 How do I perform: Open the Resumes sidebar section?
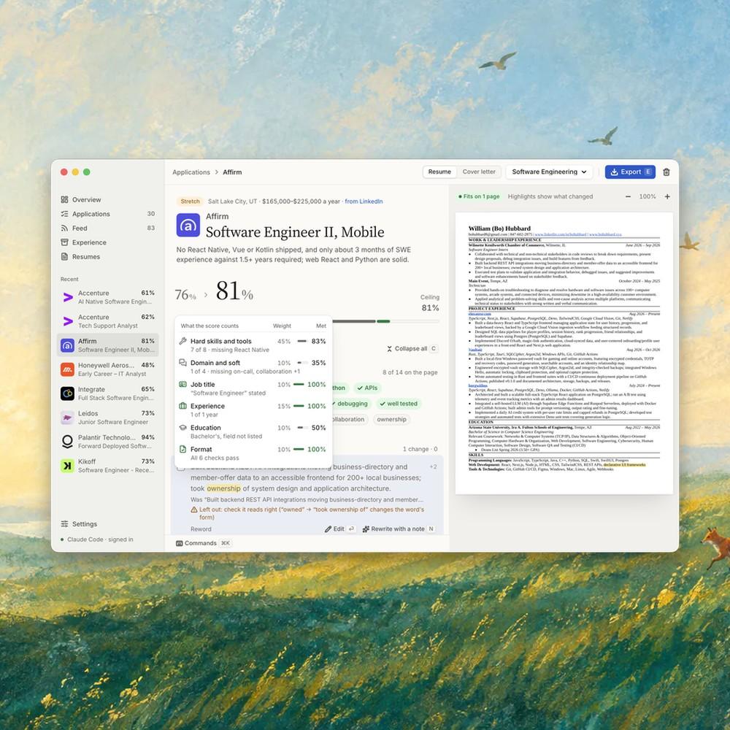coord(107,256)
